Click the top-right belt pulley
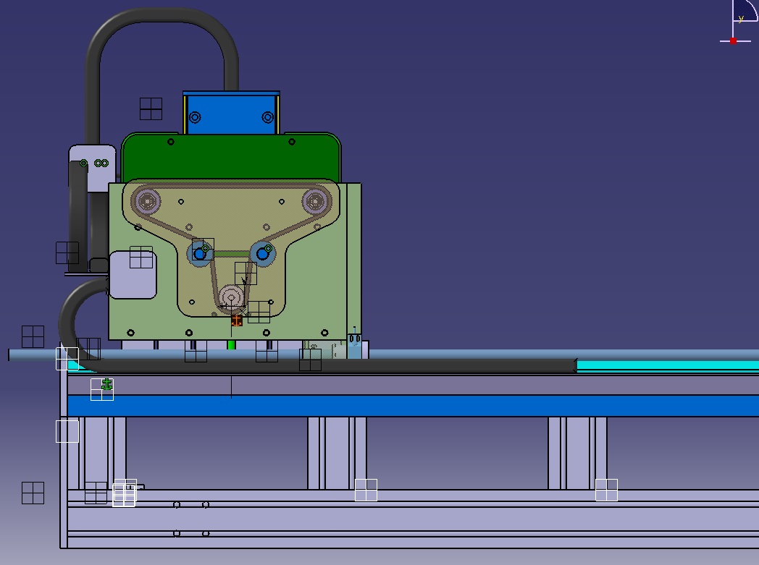This screenshot has height=565, width=759. pos(315,200)
